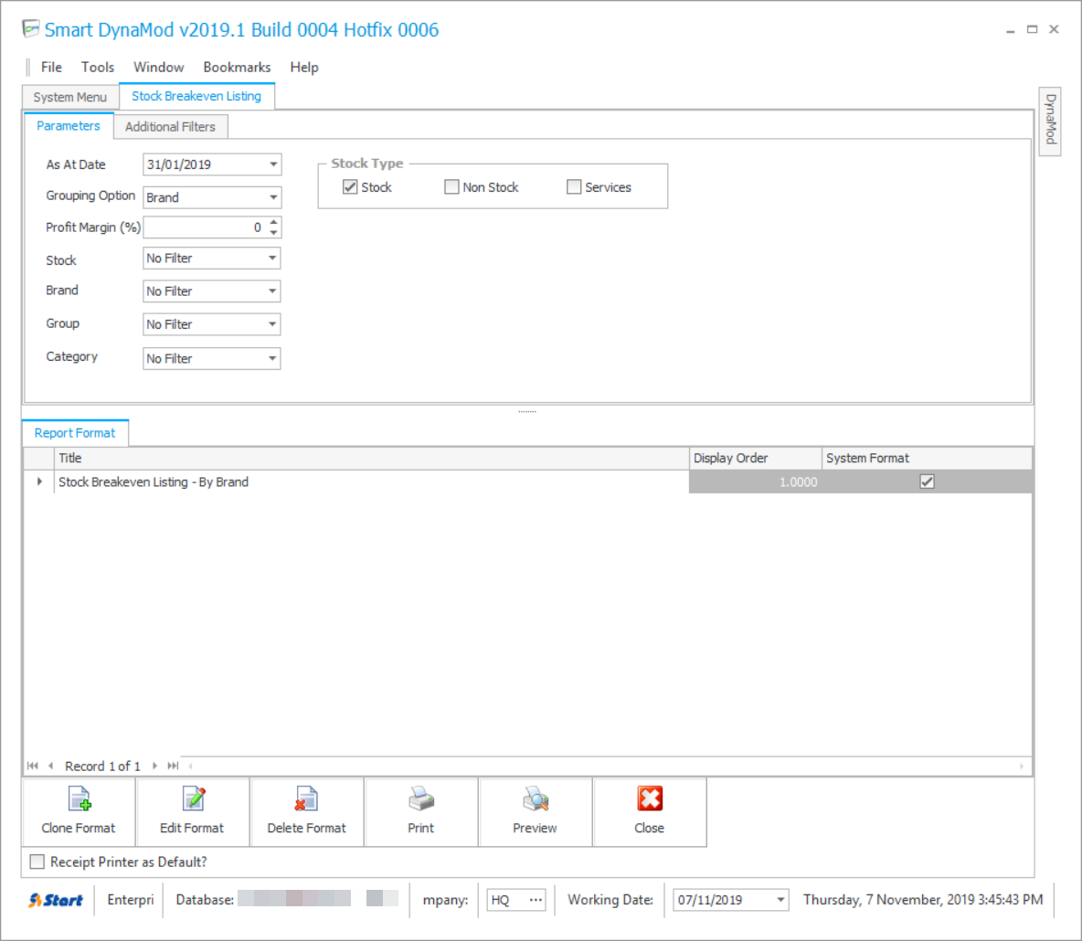The width and height of the screenshot is (1082, 941).
Task: Uncheck the Stock checkbox
Action: click(350, 187)
